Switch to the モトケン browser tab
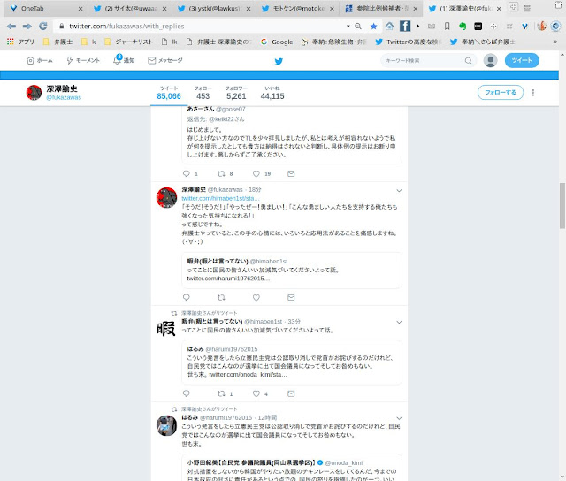 tap(298, 9)
